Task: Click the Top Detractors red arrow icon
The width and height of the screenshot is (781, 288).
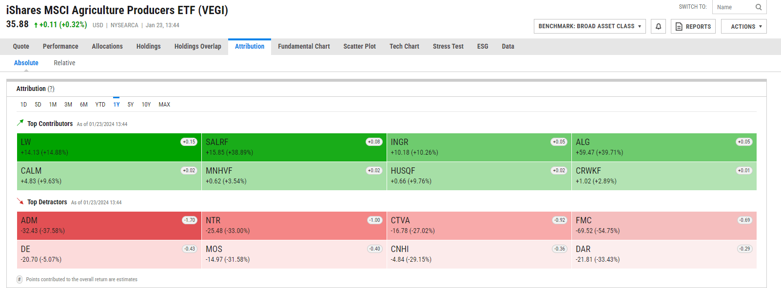Action: click(x=20, y=201)
